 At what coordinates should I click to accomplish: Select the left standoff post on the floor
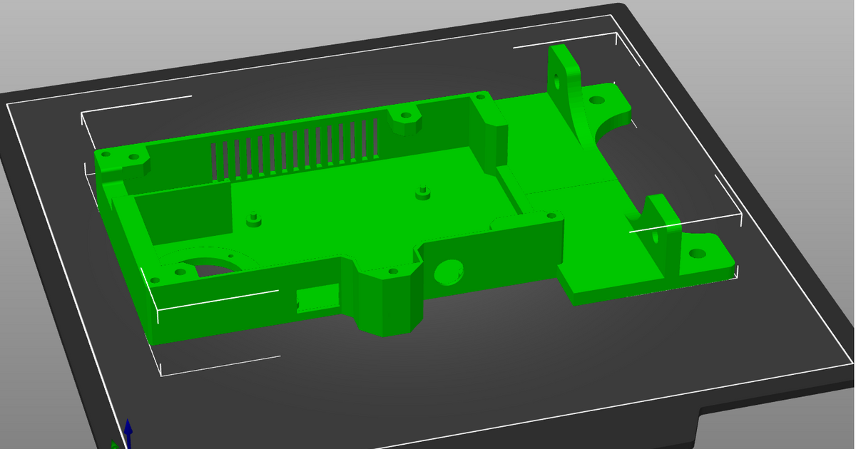click(253, 220)
